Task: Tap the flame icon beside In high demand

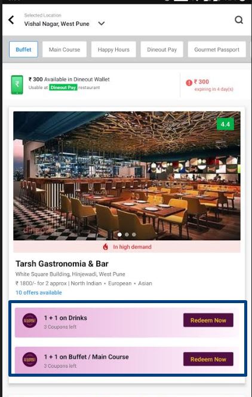Action: coord(106,246)
